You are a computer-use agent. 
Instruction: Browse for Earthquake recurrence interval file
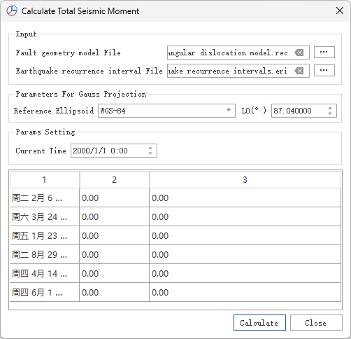tap(324, 71)
